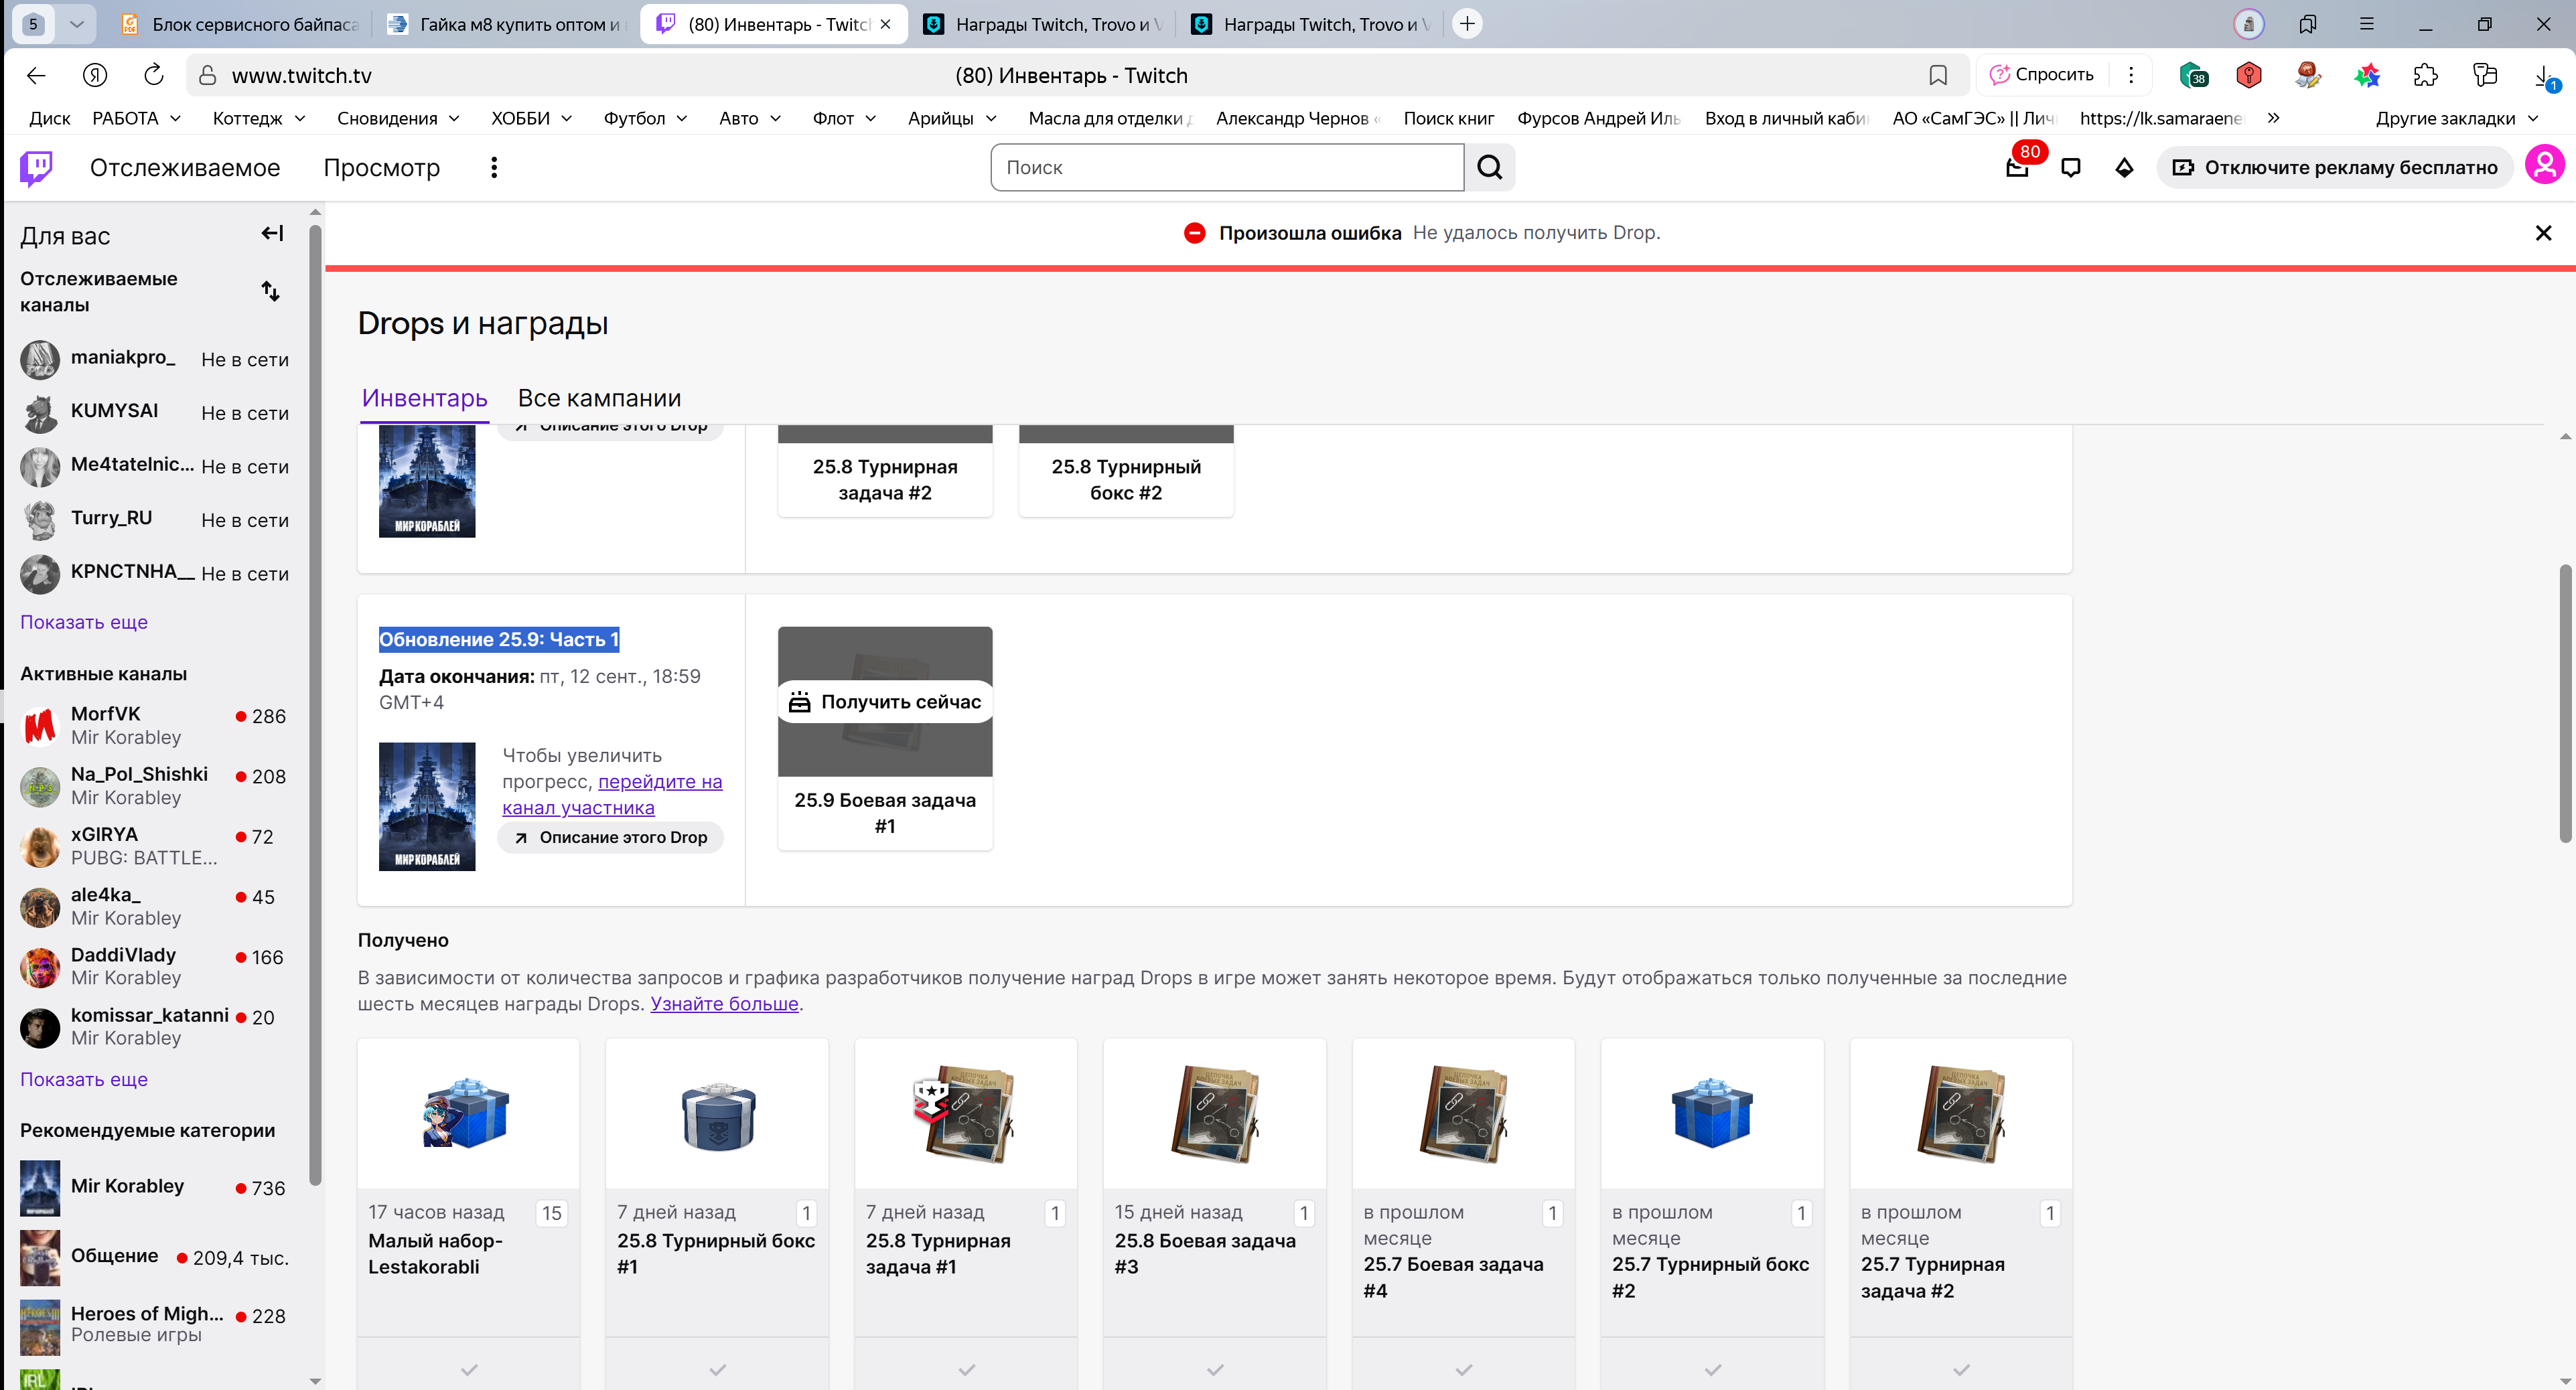Viewport: 2576px width, 1390px height.
Task: Click the Twitch logo home icon
Action: pyautogui.click(x=37, y=168)
